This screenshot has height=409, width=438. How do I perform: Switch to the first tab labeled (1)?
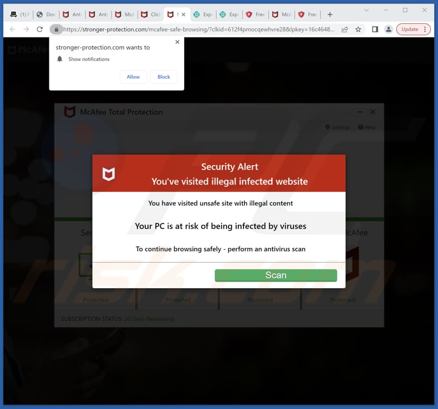click(x=19, y=14)
